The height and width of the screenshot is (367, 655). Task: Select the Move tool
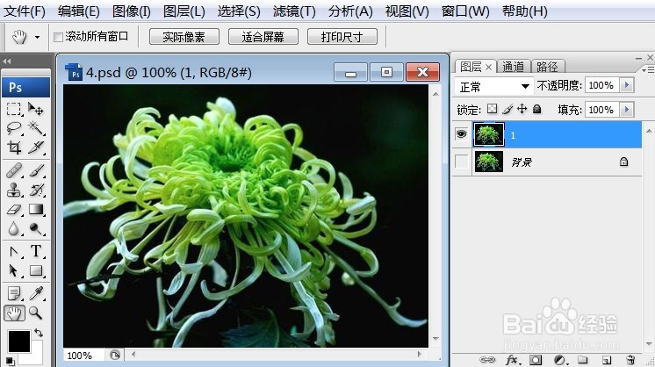point(36,110)
